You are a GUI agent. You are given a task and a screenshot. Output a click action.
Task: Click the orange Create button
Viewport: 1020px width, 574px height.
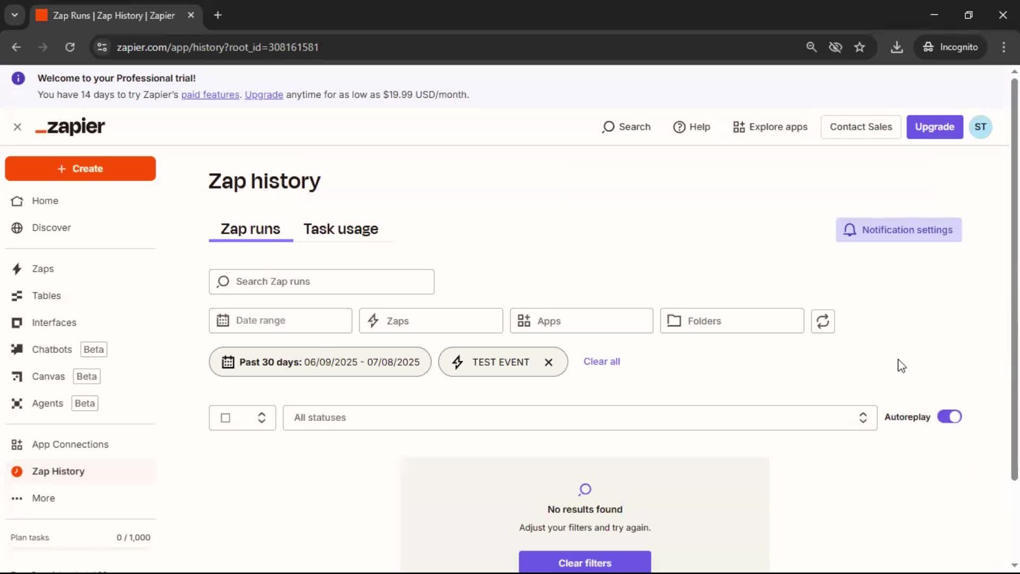pyautogui.click(x=80, y=168)
